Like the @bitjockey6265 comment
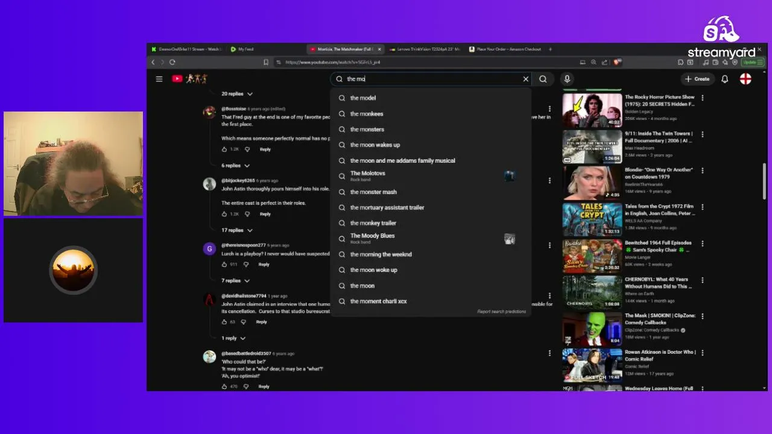The image size is (772, 434). coord(224,214)
